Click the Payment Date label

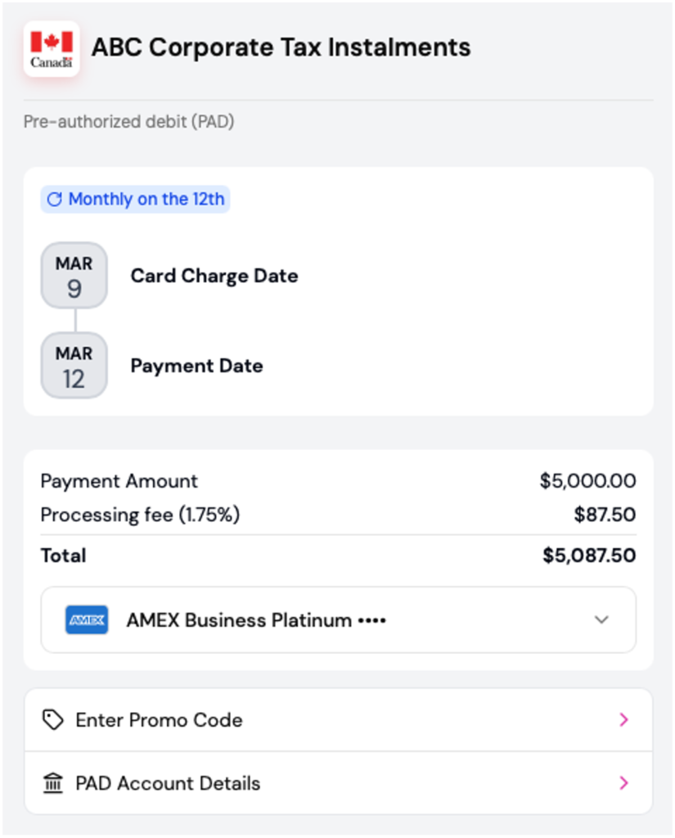pos(197,366)
